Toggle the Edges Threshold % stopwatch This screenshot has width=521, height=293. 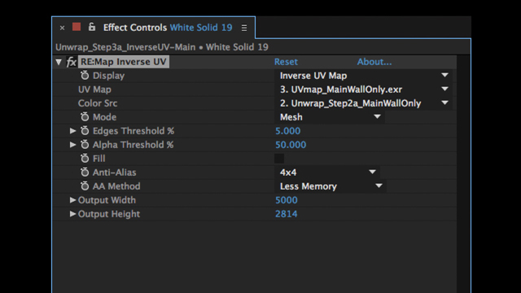click(85, 131)
